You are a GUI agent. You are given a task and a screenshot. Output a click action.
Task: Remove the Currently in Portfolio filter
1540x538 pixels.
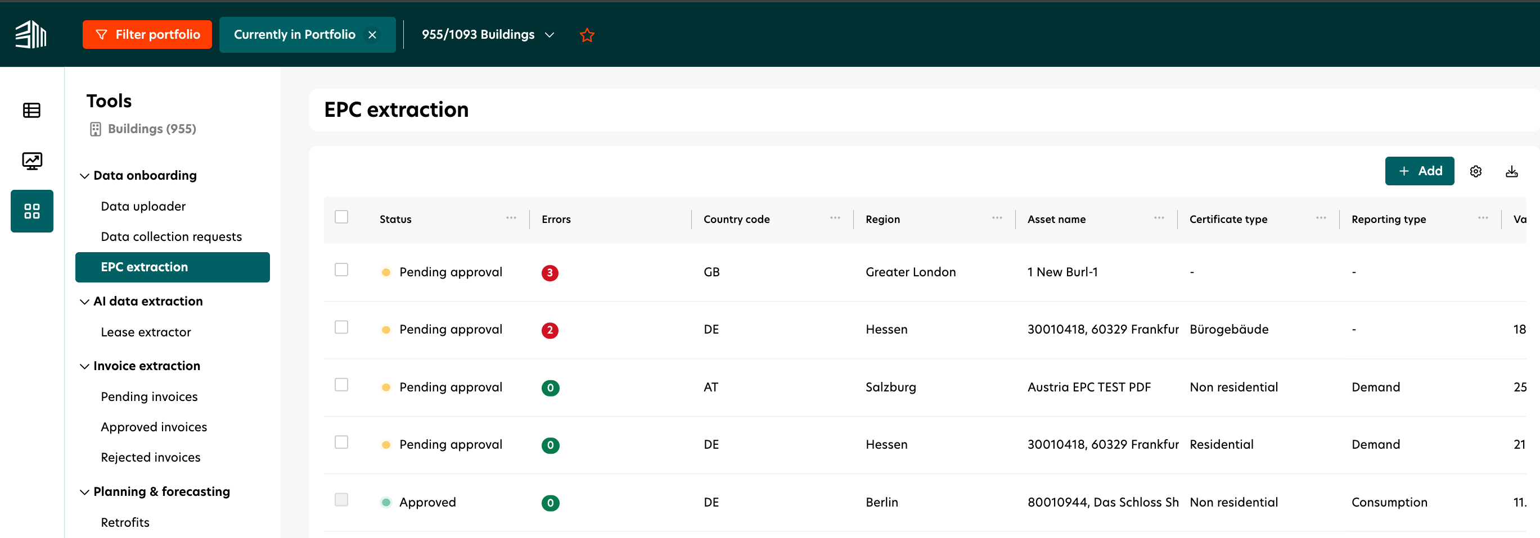coord(372,35)
